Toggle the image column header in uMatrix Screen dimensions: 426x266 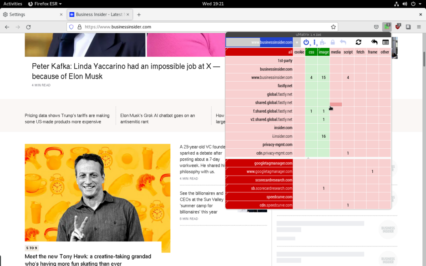click(x=324, y=52)
